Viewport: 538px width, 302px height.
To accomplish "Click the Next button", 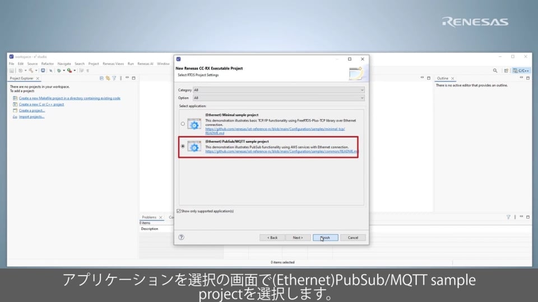I will click(x=298, y=238).
